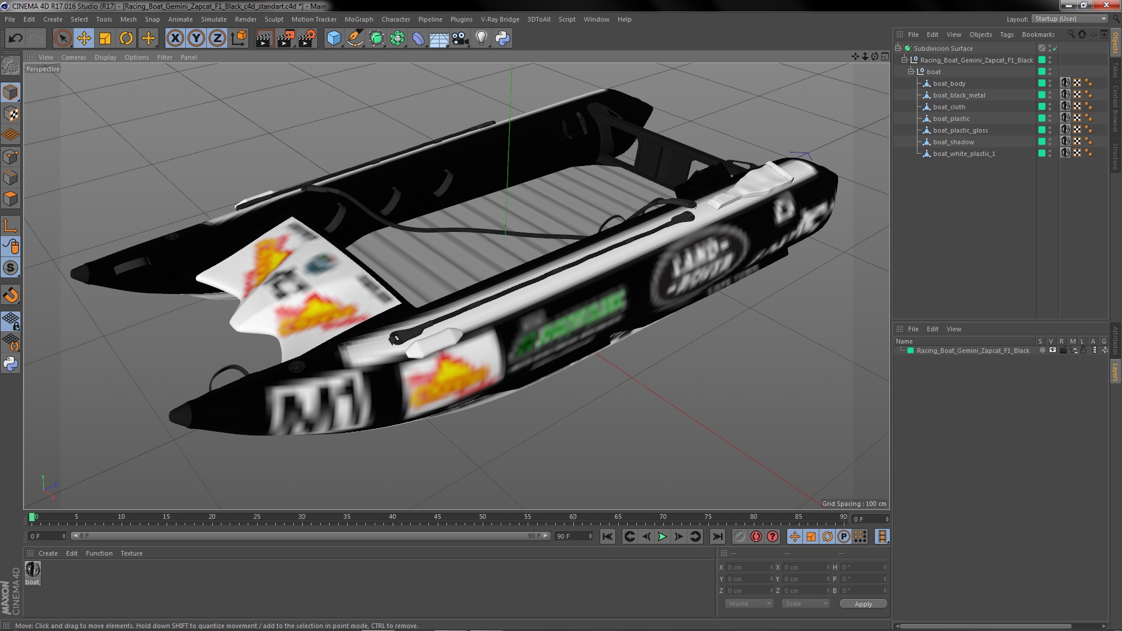Image resolution: width=1122 pixels, height=631 pixels.
Task: Toggle the Z axis lock
Action: [217, 39]
